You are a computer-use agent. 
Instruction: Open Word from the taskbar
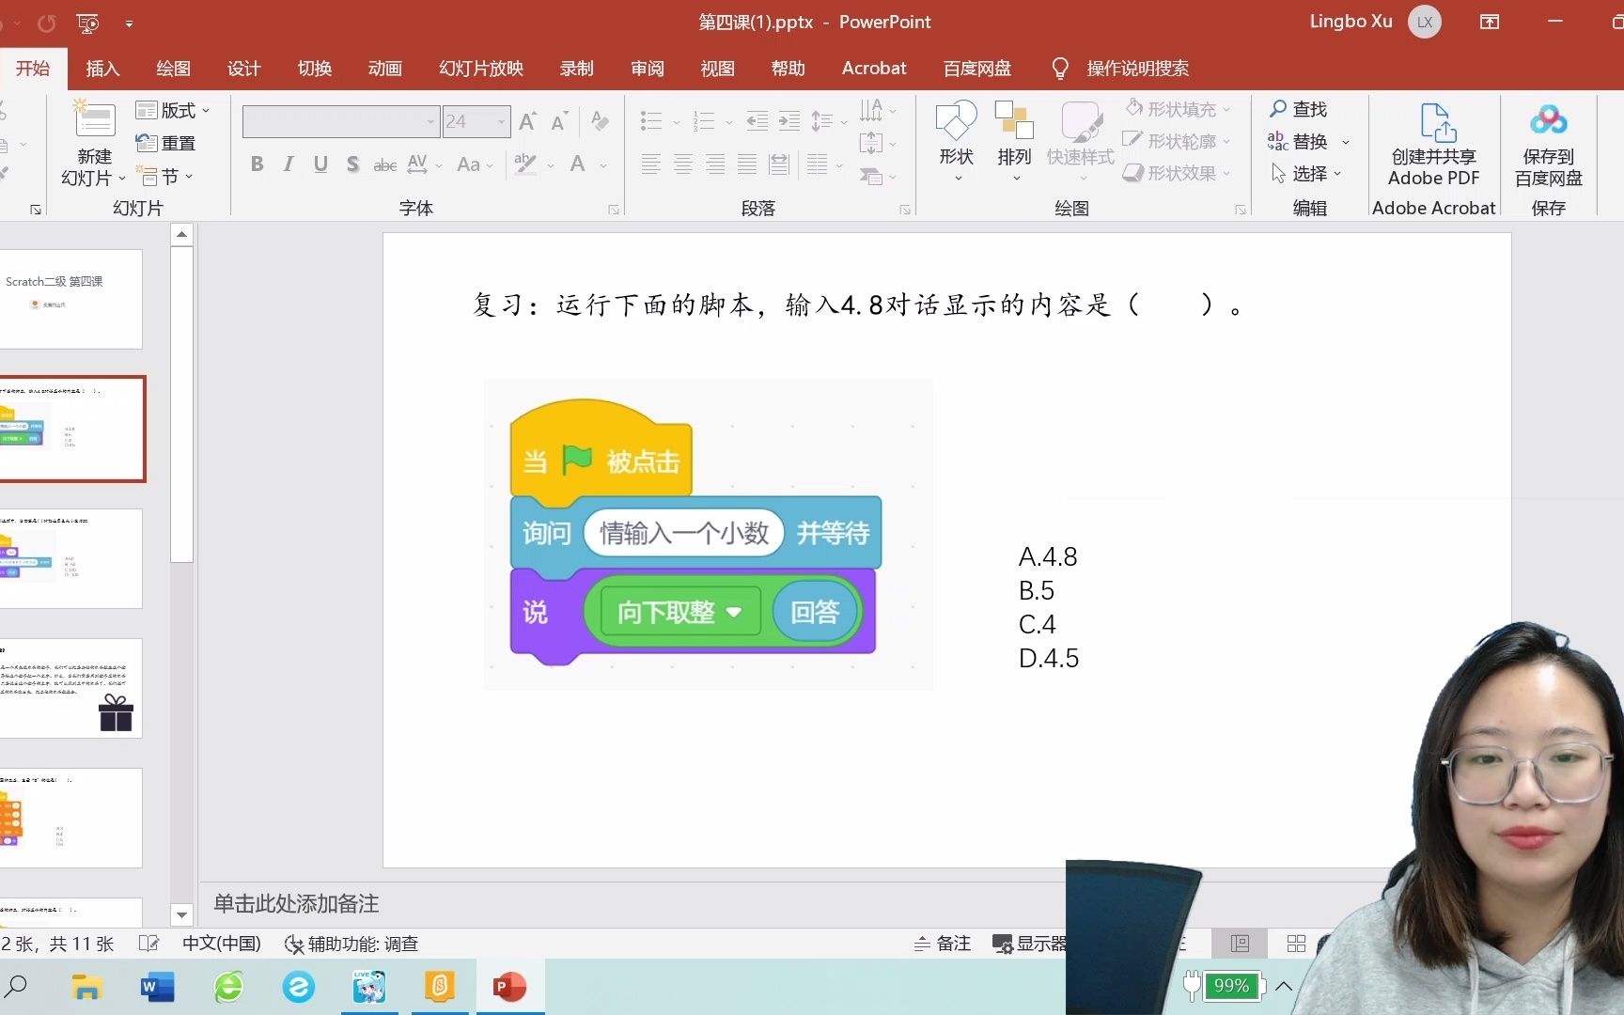tap(157, 987)
